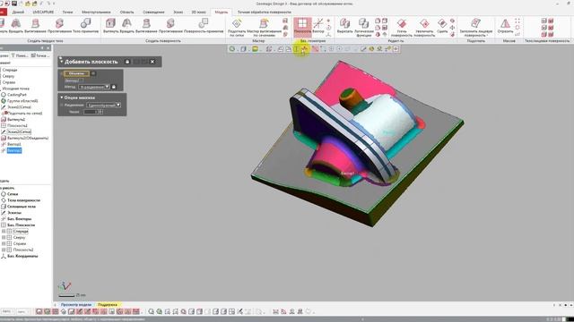Select Протягивание in the Создать твердое тело group
574x322 pixels.
click(x=60, y=26)
